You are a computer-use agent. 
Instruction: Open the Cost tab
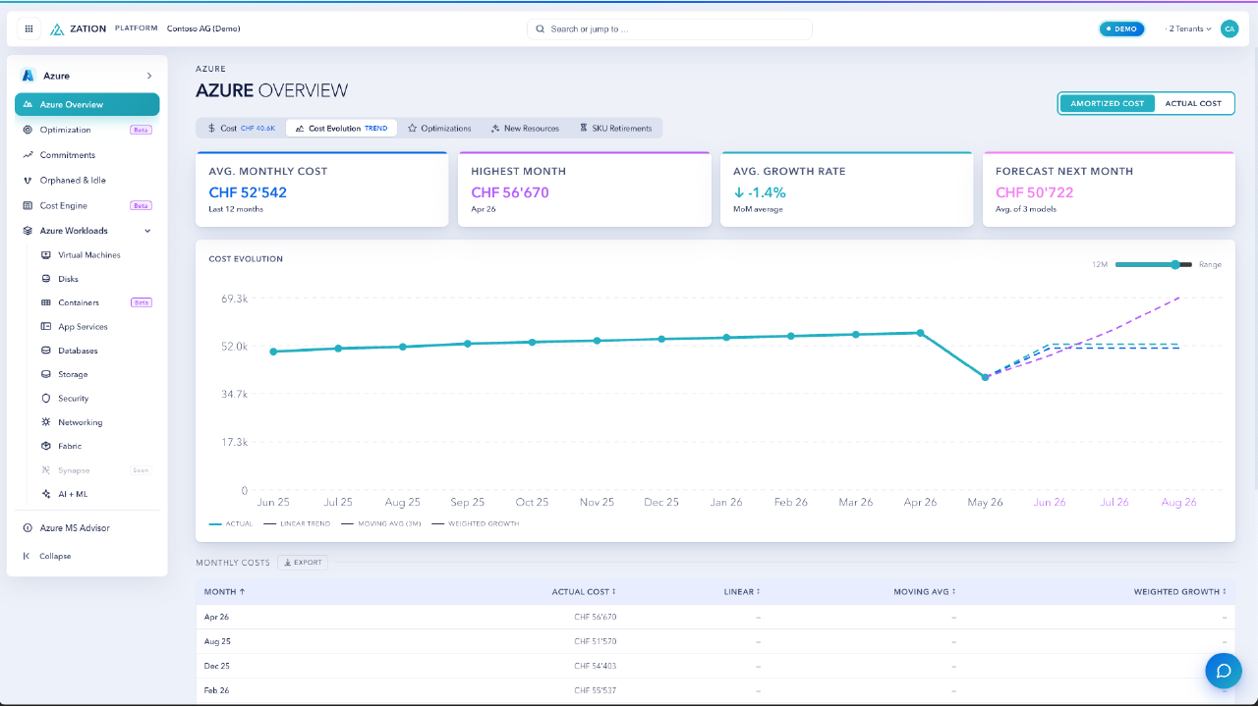[x=242, y=128]
